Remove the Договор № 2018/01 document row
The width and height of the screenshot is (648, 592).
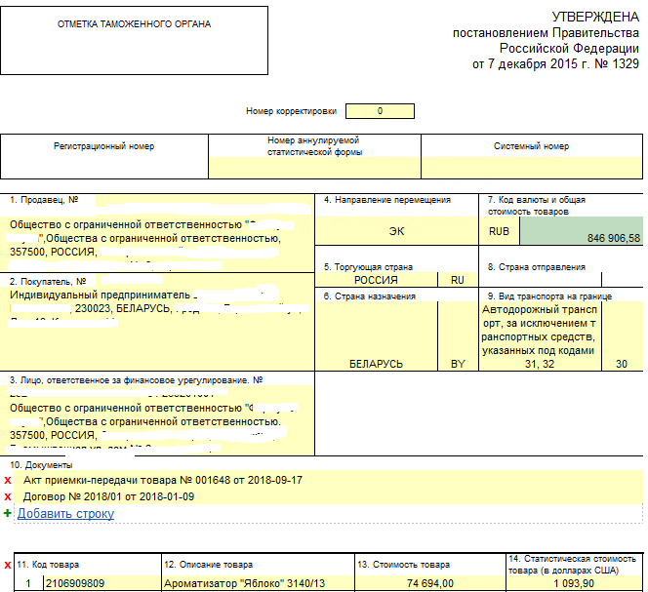(8, 497)
